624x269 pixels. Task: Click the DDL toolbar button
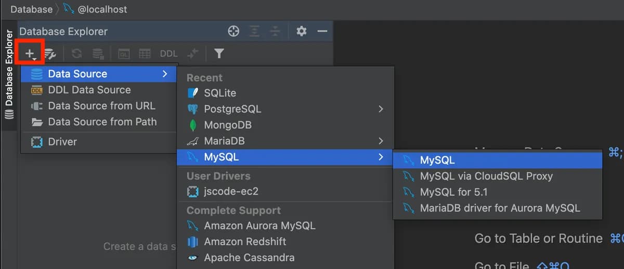tap(168, 53)
